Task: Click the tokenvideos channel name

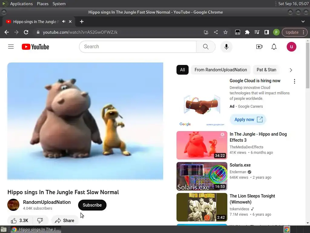Action: 239,209
